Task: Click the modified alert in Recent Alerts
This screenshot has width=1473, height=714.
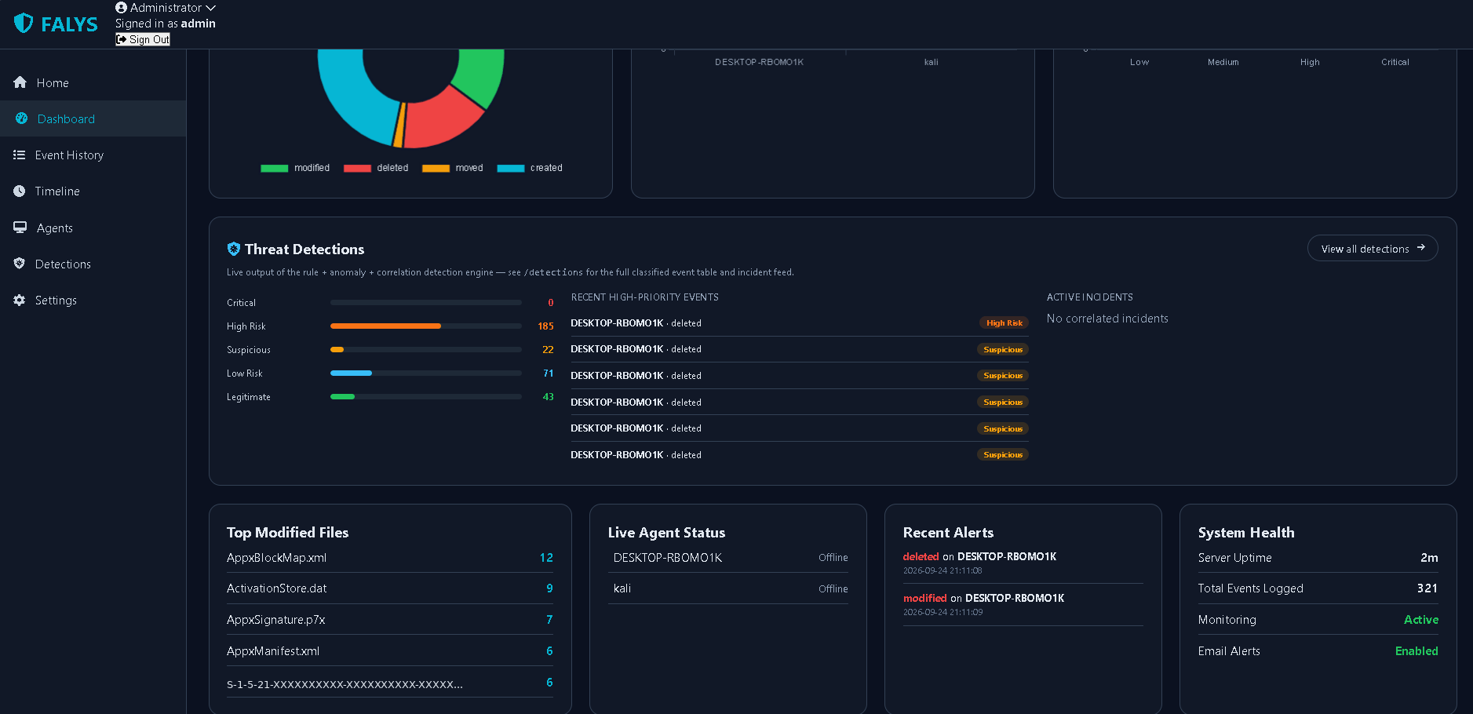Action: 1023,604
